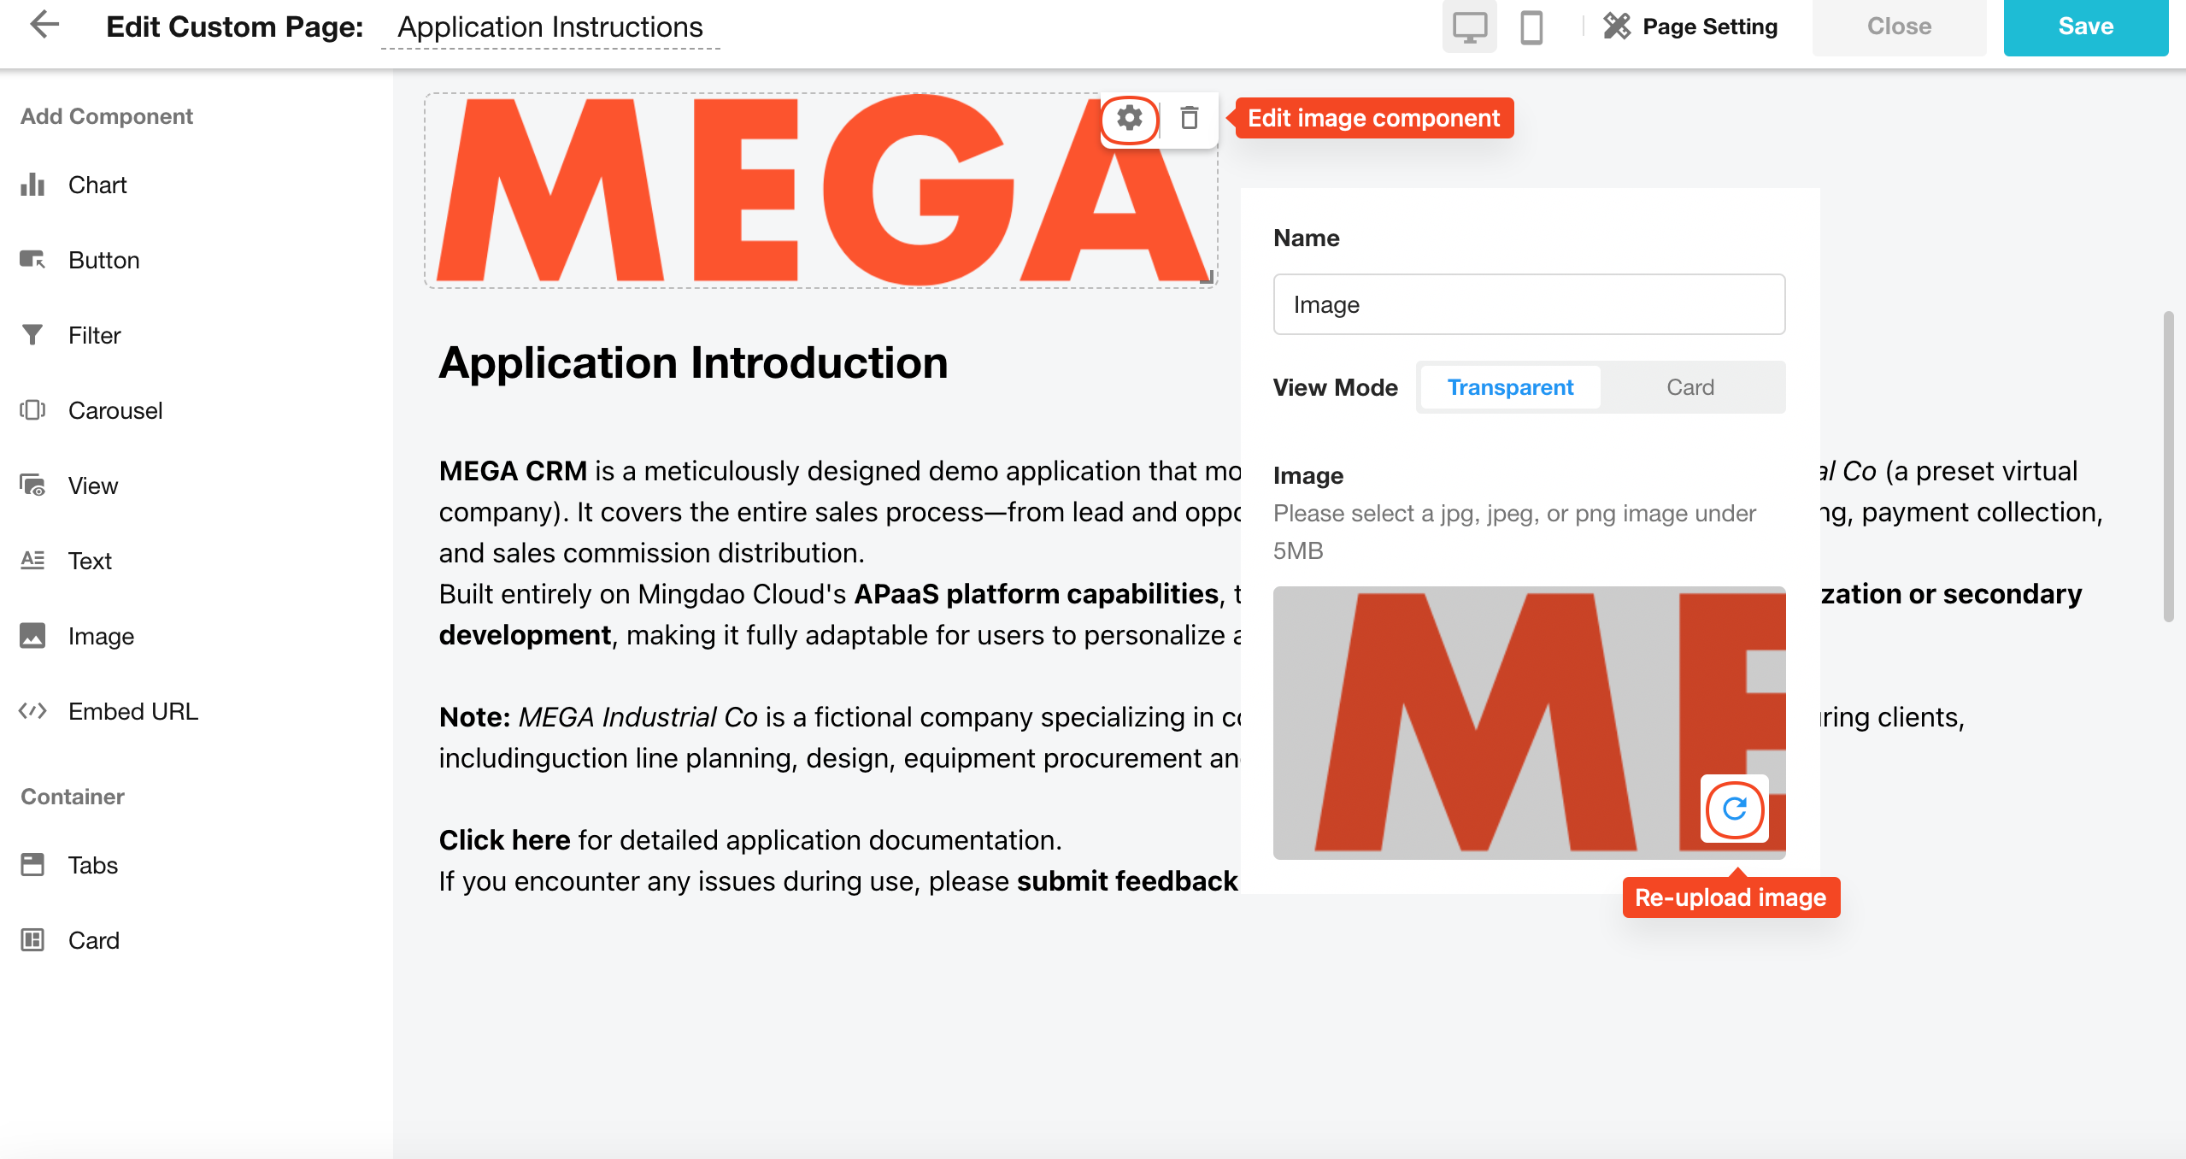This screenshot has height=1159, width=2186.
Task: Delete the image component with trash icon
Action: pos(1189,118)
